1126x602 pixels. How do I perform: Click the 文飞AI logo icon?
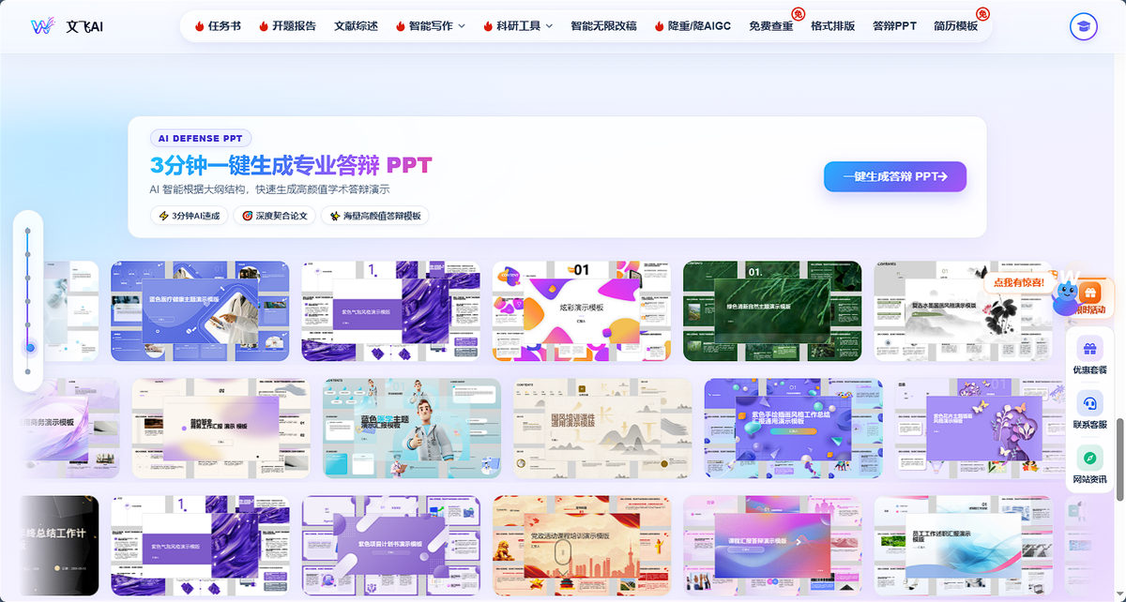tap(42, 26)
